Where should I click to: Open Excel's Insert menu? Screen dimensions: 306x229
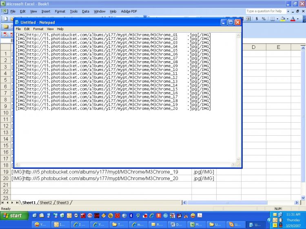[46, 11]
